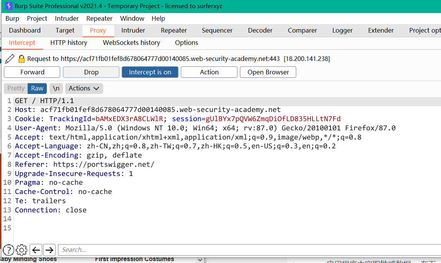Screen dimensions: 441x263
Task: Open the Help menu
Action: click(159, 18)
